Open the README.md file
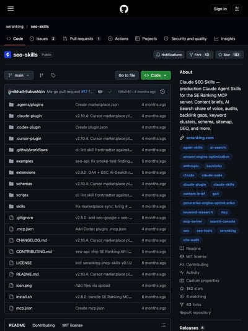Viewport: 248px width, 331px height. 27,274
